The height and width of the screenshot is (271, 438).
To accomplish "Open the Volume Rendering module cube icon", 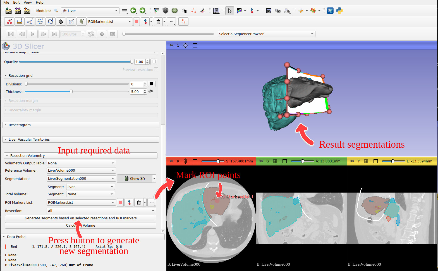I will click(166, 11).
